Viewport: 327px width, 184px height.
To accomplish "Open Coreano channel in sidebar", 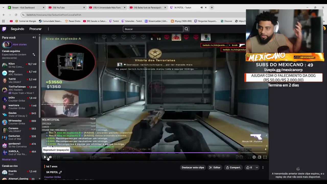I will click(19, 130).
